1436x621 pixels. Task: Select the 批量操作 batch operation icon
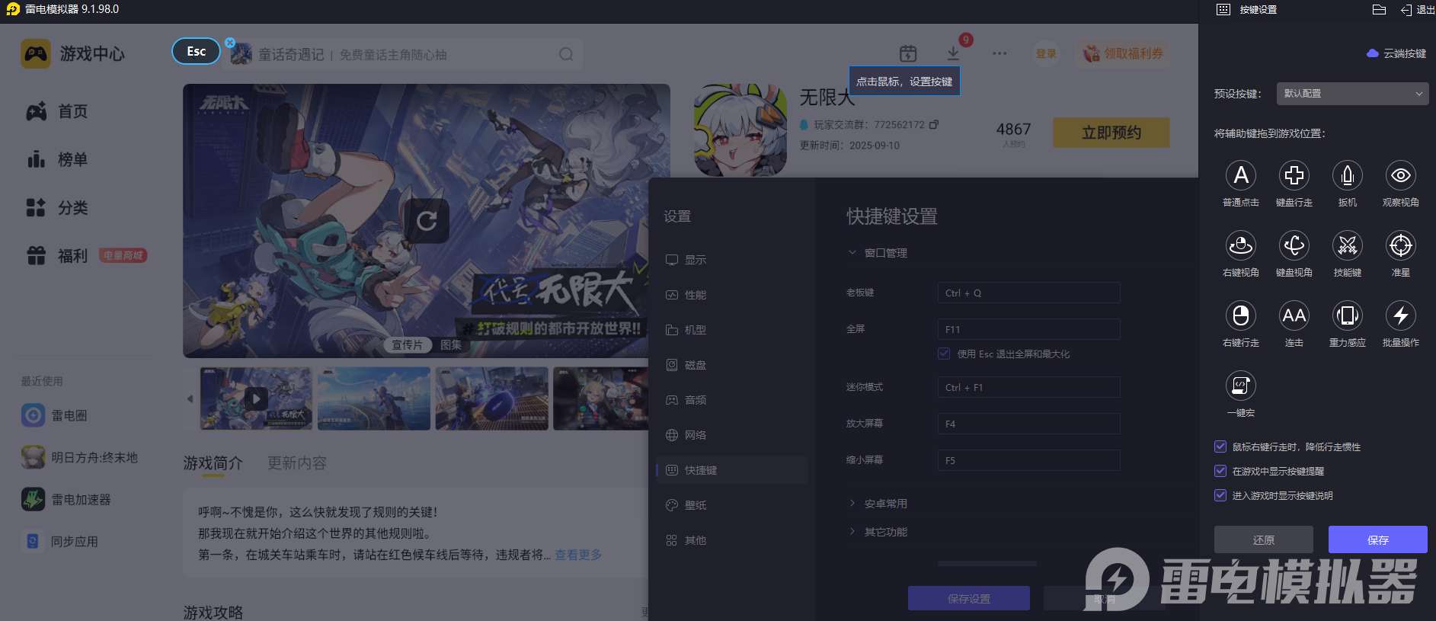tap(1401, 315)
